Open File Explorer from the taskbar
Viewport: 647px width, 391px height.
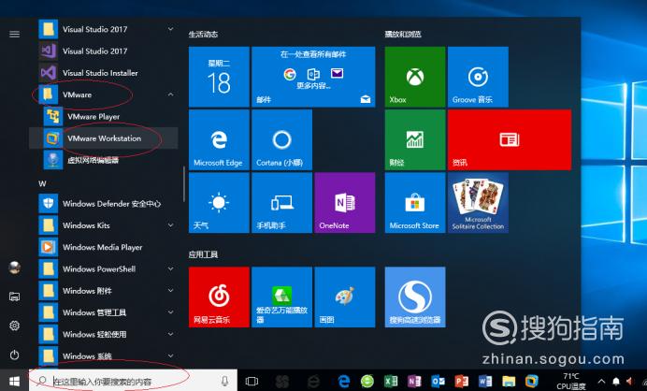pyautogui.click(x=509, y=381)
